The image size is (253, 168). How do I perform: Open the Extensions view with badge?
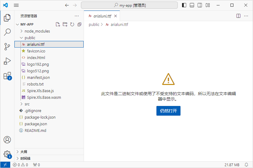pos(7,76)
